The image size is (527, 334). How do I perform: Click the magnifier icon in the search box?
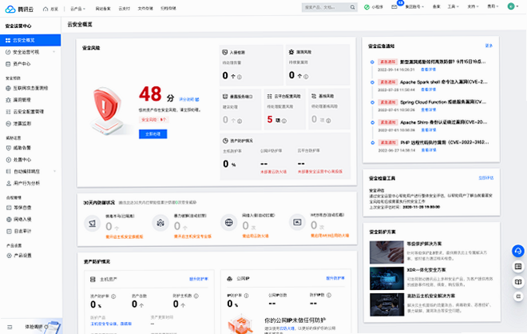(x=352, y=7)
